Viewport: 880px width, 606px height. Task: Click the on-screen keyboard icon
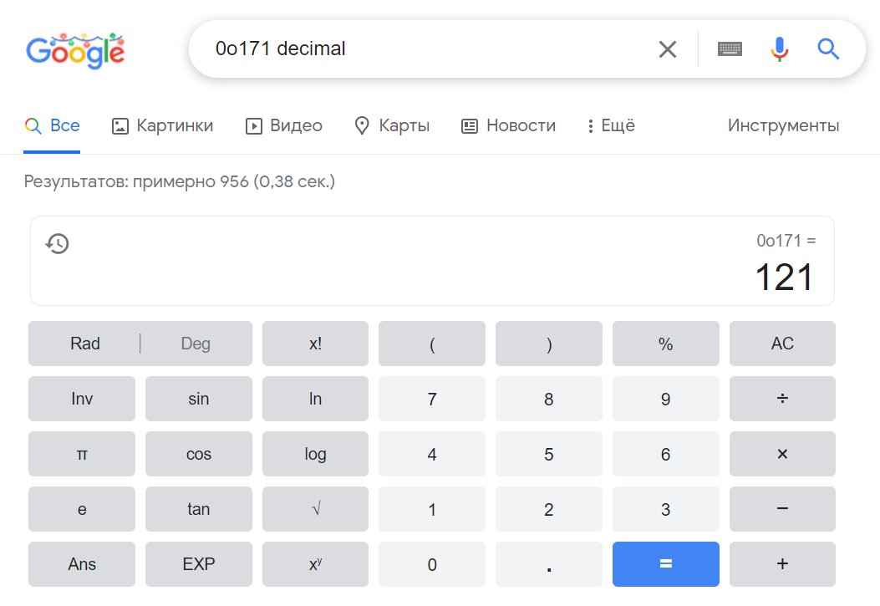click(x=729, y=48)
